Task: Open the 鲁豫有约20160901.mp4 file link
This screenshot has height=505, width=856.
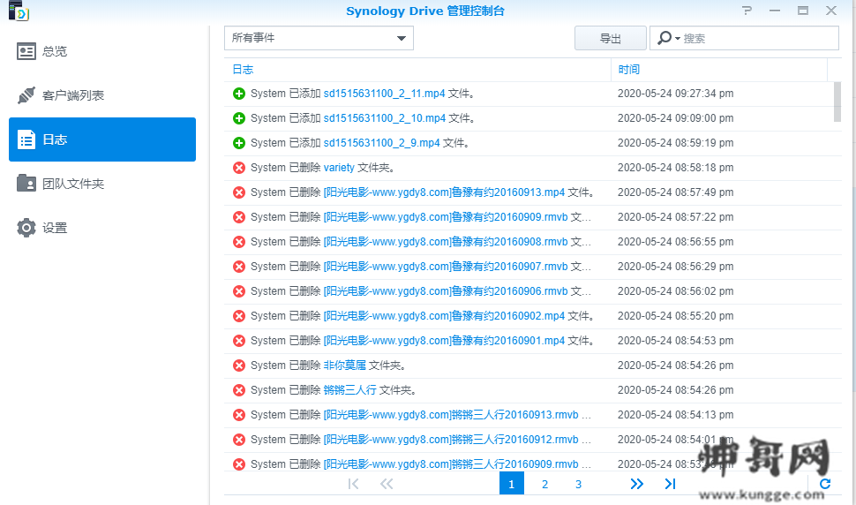Action: pos(445,341)
